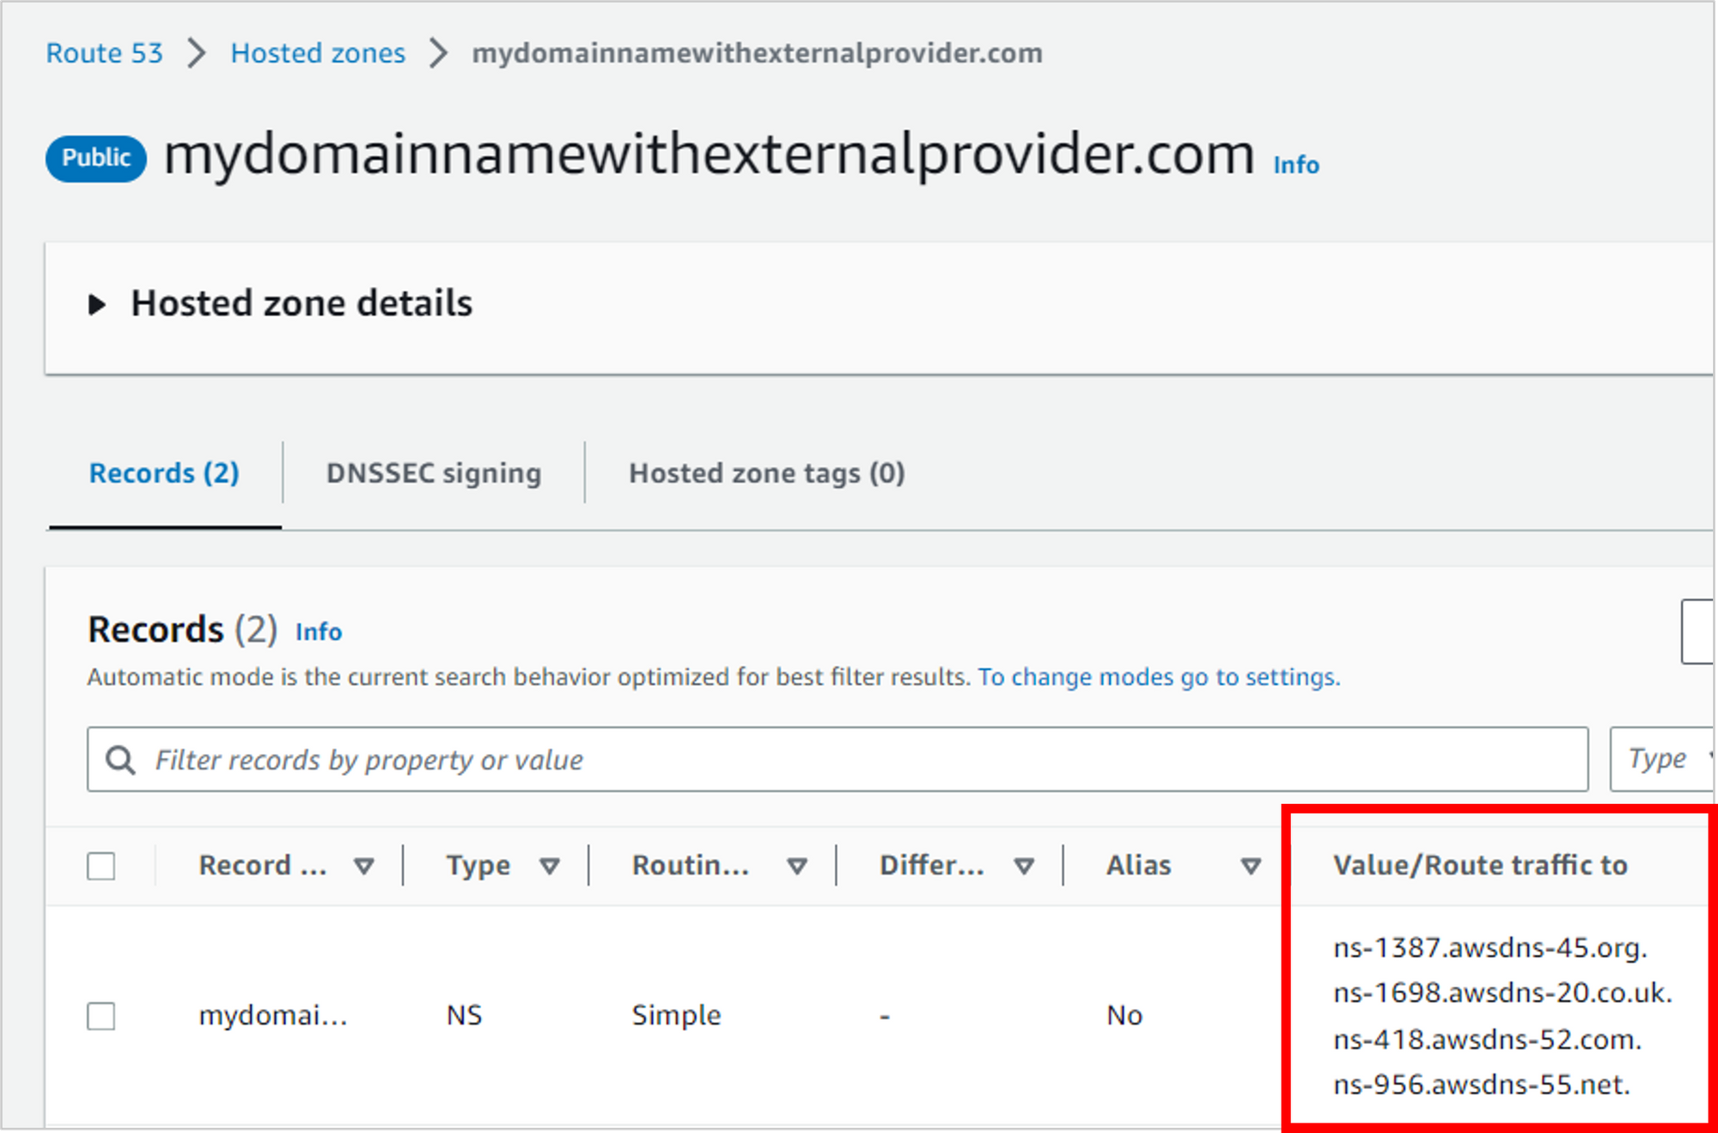Click the Public badge next to title
The width and height of the screenshot is (1718, 1133).
pos(96,158)
